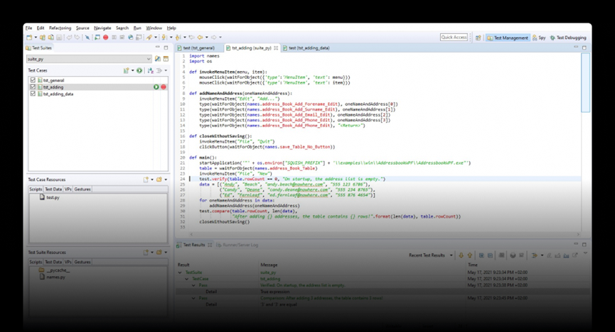Viewport: 615px width, 332px height.
Task: Click the Launch AUT icon beside the Record button
Action: coord(97,38)
